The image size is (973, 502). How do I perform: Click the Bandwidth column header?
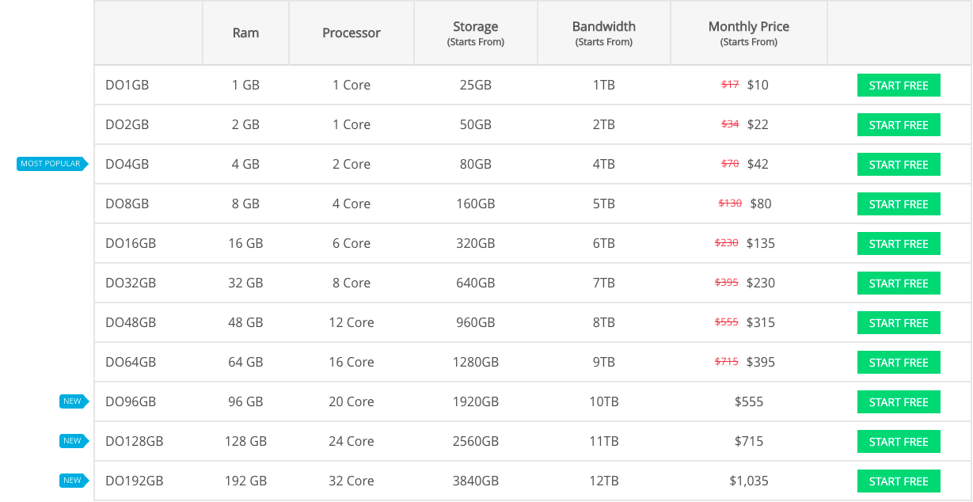604,33
